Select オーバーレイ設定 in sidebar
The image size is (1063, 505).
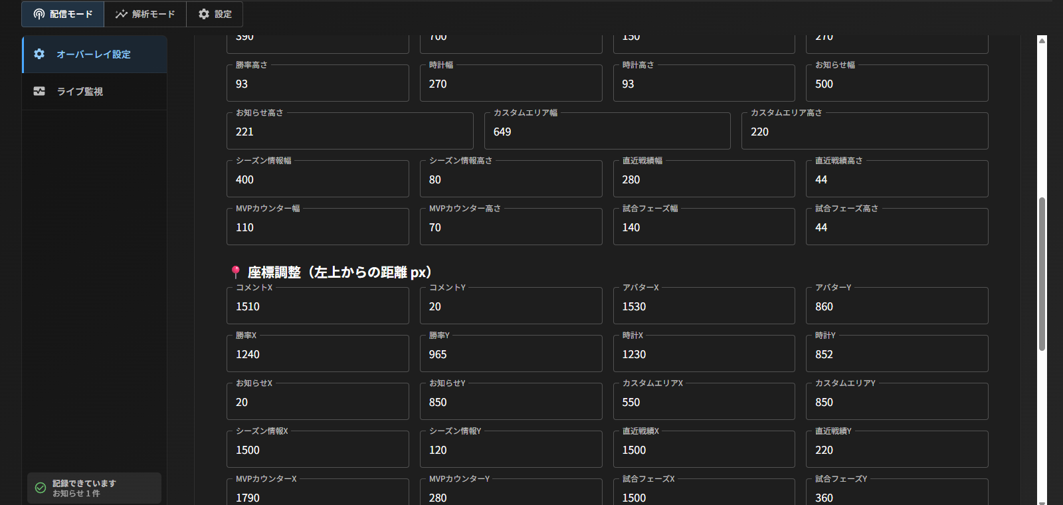click(94, 54)
